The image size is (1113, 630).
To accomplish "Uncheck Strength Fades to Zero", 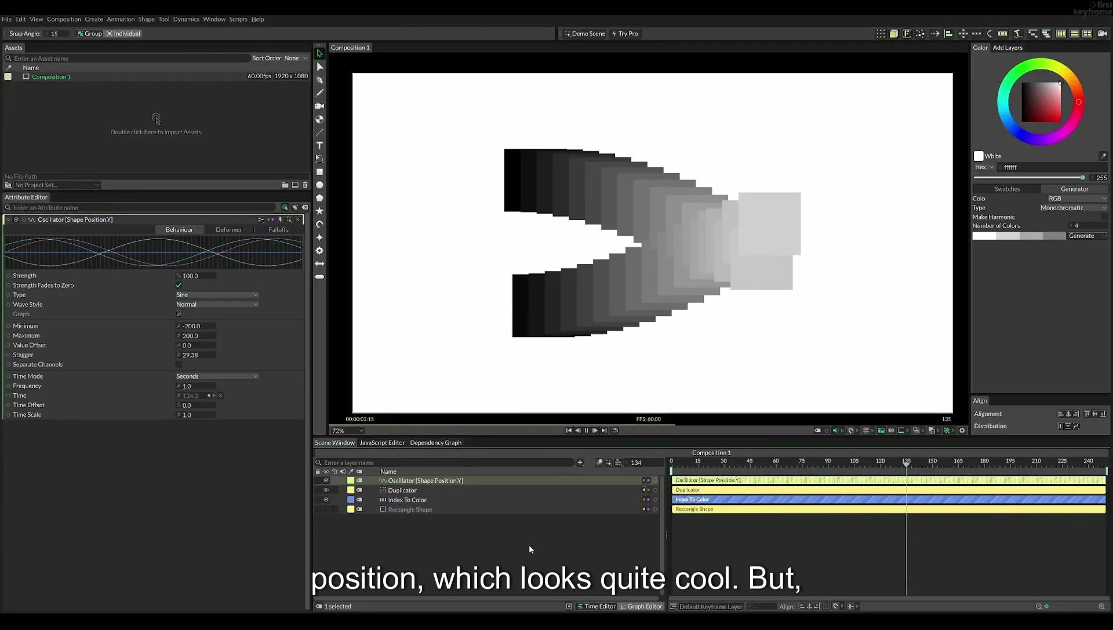I will 179,285.
